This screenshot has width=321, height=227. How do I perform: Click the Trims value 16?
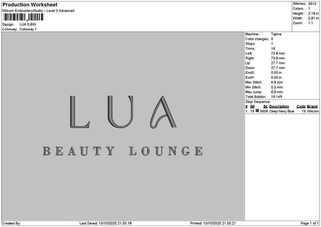(x=273, y=49)
